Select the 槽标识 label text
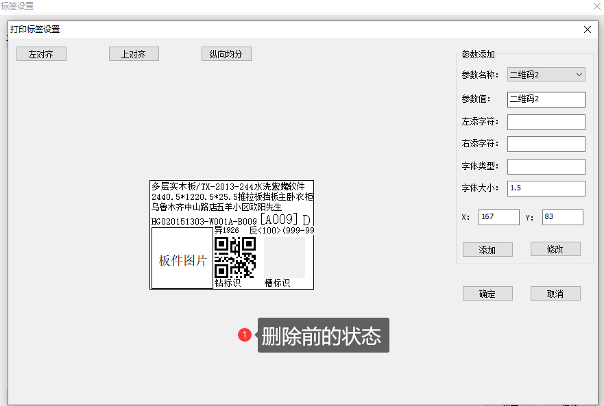This screenshot has width=604, height=406. click(x=277, y=283)
